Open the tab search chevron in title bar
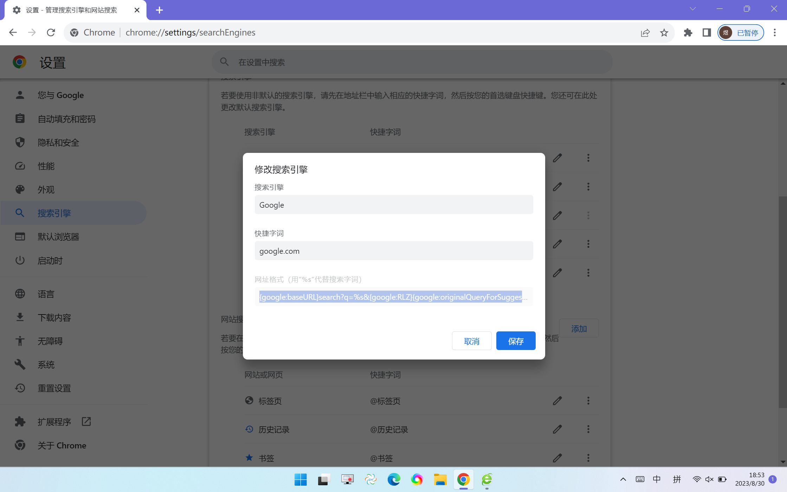The image size is (787, 492). pos(693,9)
